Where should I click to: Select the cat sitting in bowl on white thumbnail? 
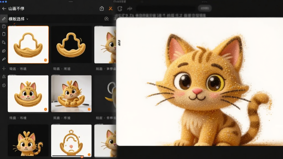point(28,94)
